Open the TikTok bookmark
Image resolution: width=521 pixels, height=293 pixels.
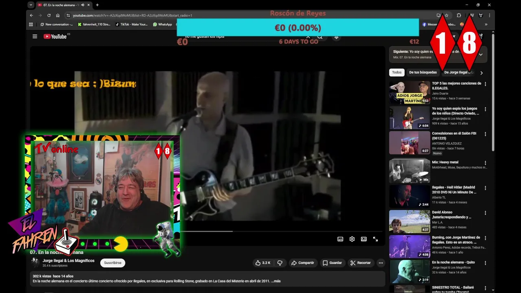click(x=131, y=24)
